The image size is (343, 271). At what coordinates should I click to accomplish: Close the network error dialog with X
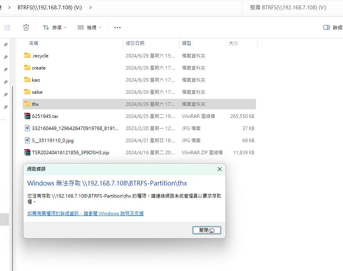point(219,169)
